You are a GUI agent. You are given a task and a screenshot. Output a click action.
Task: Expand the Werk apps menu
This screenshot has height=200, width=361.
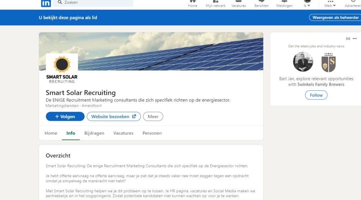pos(330,4)
